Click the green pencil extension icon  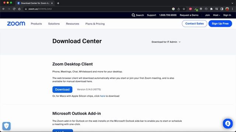196,9
